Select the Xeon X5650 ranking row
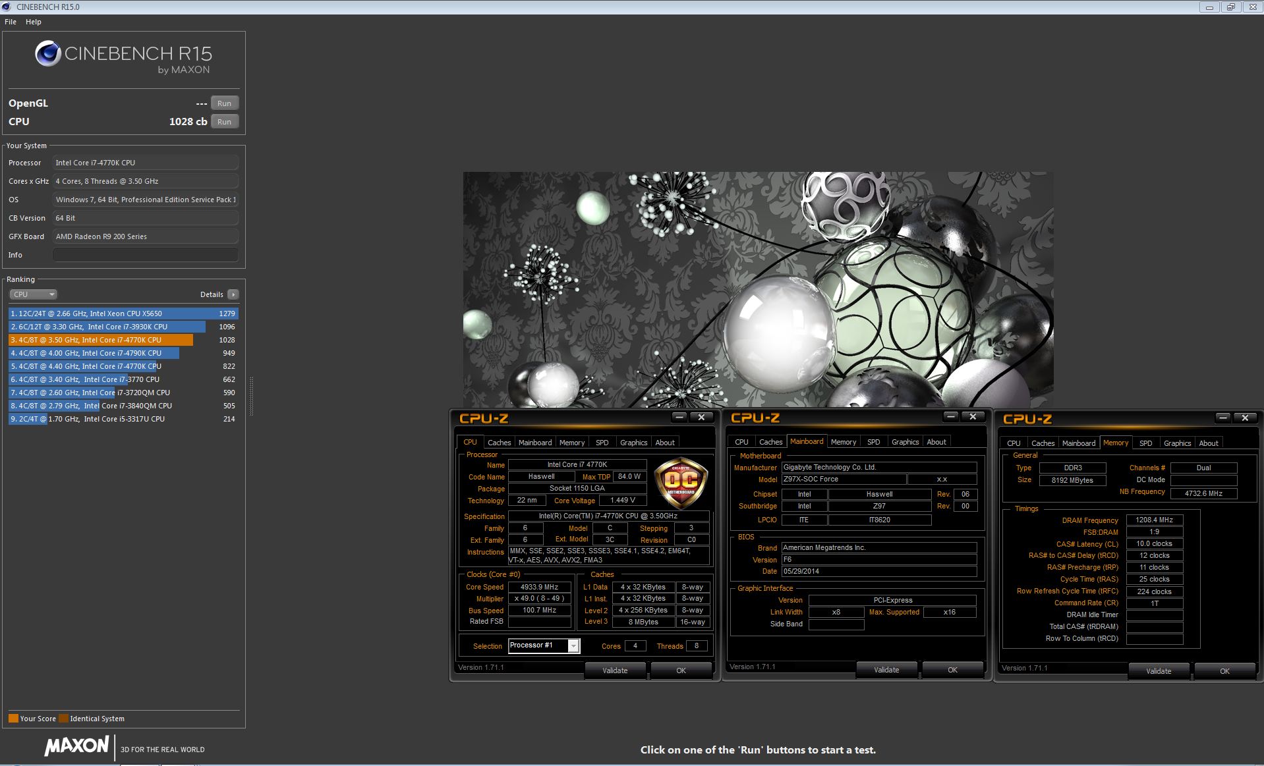 point(123,314)
